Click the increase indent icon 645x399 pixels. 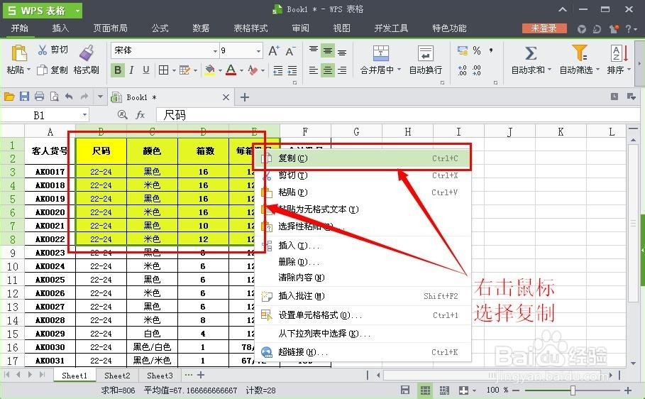[292, 70]
